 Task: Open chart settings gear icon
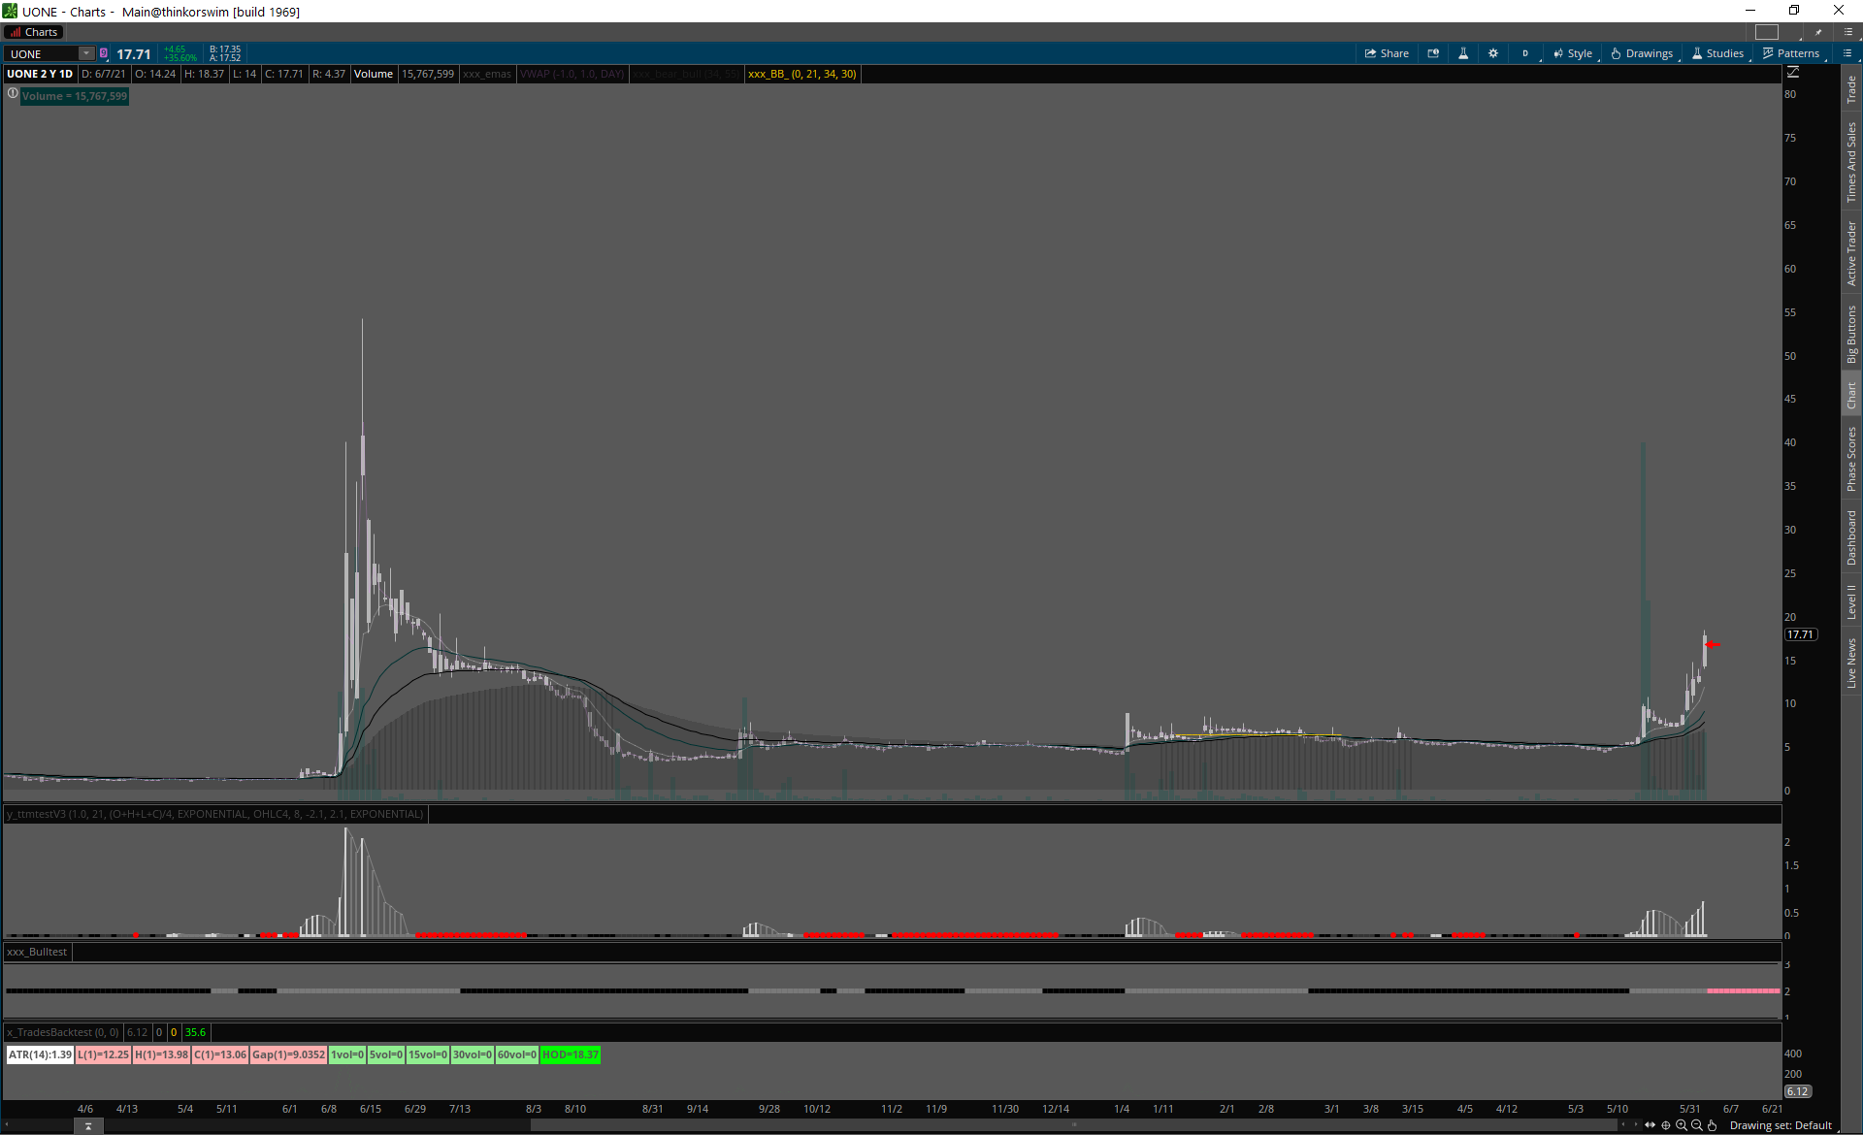click(x=1493, y=53)
